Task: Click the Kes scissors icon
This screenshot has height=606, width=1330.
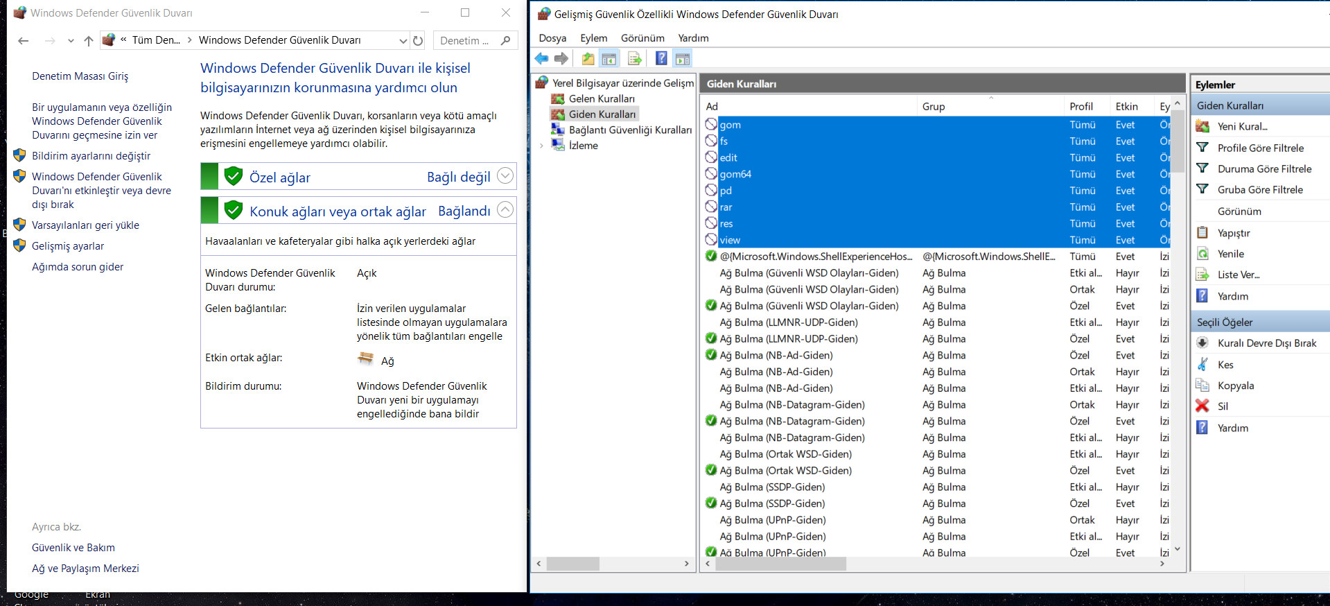Action: pos(1202,365)
